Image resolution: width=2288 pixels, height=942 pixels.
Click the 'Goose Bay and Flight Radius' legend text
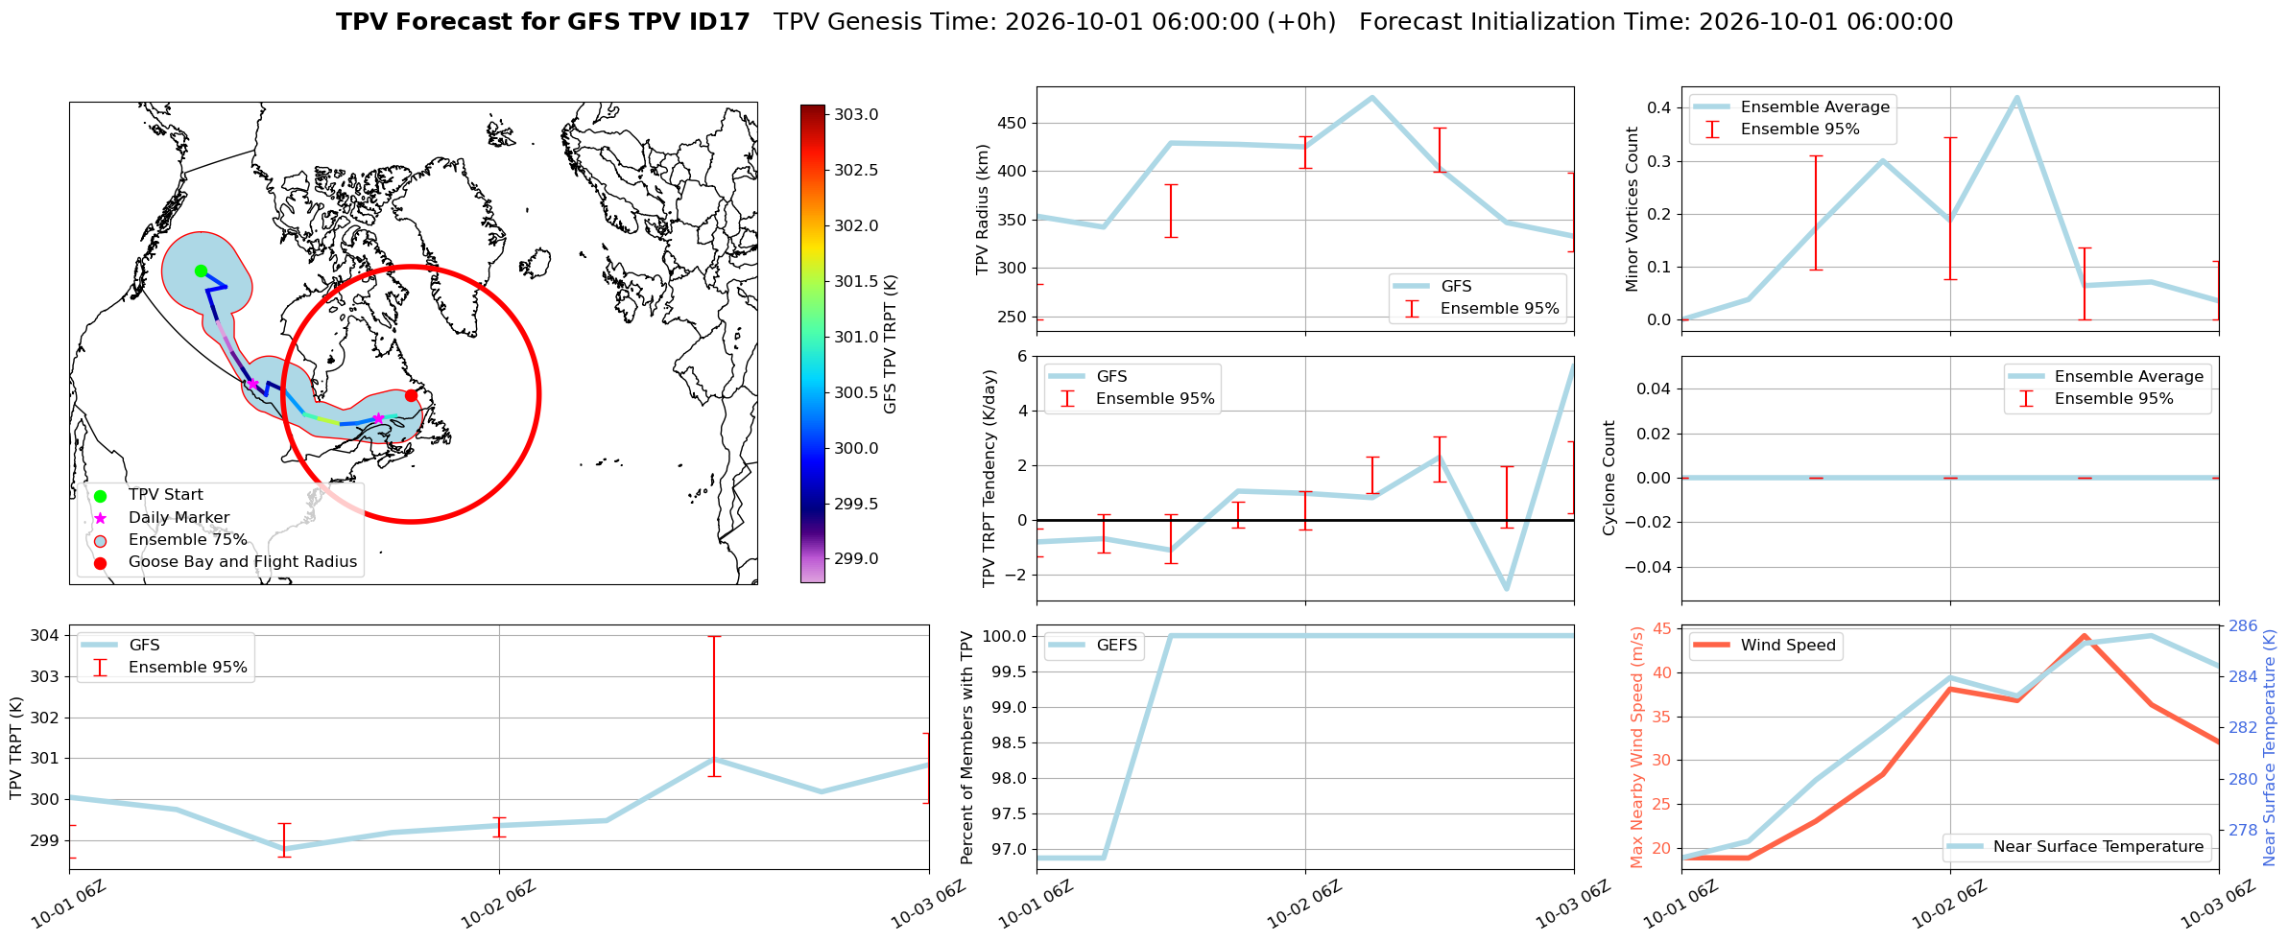pos(243,562)
